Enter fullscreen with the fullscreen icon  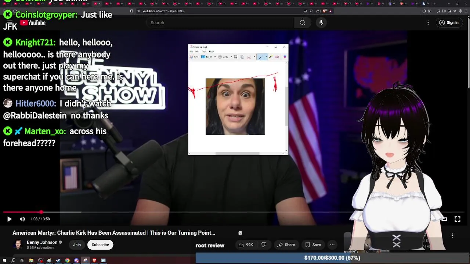(458, 219)
